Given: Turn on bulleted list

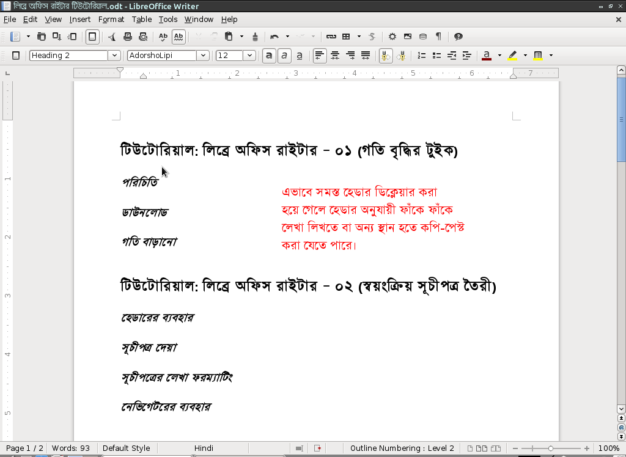Looking at the screenshot, I should (436, 56).
